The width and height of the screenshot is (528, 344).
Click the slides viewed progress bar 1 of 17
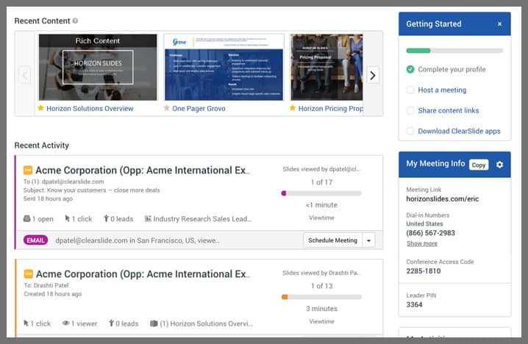pyautogui.click(x=321, y=193)
